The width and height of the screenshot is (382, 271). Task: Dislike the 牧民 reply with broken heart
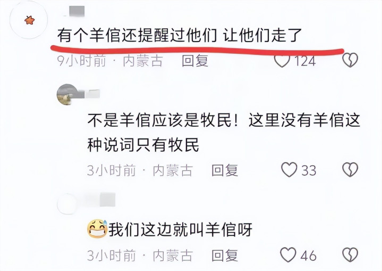click(350, 170)
